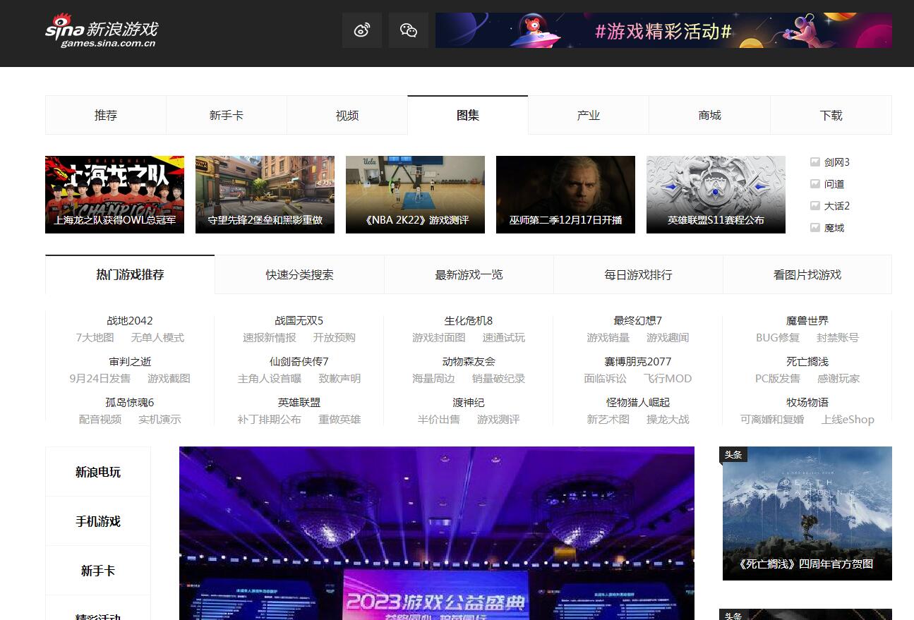Switch to the 推荐 tab

tap(106, 115)
